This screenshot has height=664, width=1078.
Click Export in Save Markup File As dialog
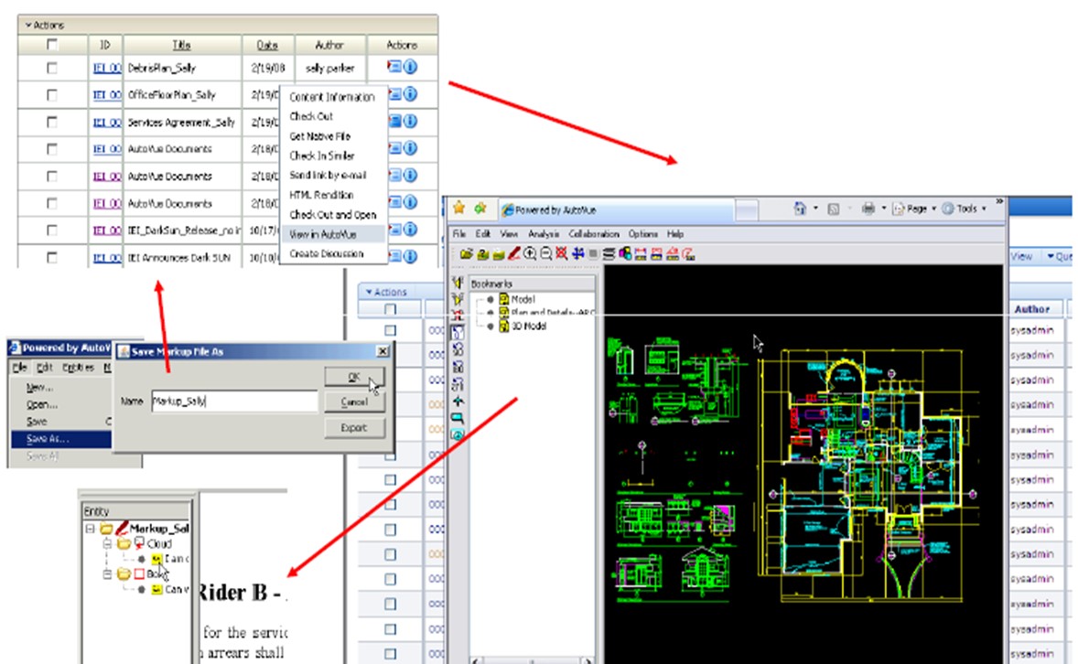tap(354, 427)
